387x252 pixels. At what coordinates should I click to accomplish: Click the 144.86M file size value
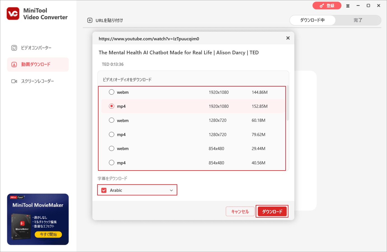pyautogui.click(x=260, y=92)
